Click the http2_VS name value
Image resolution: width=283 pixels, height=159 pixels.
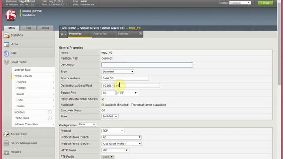[x=107, y=53]
